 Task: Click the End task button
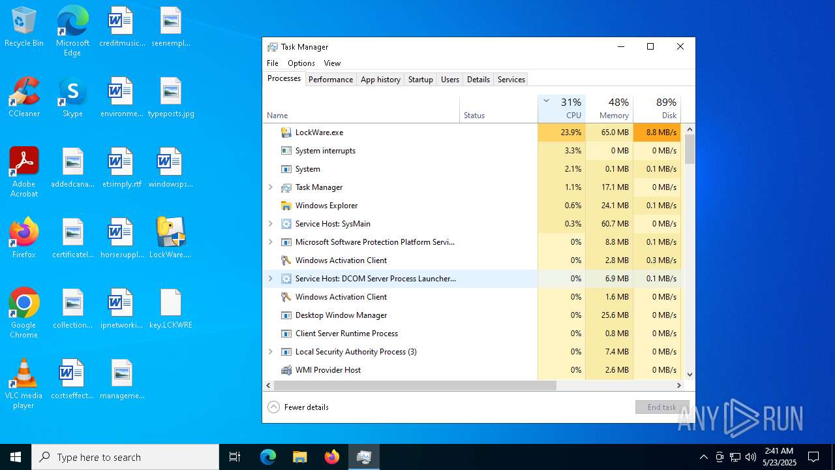pyautogui.click(x=662, y=407)
